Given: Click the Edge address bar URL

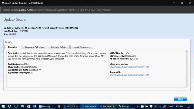Looking at the screenshot, I should tap(57, 10).
